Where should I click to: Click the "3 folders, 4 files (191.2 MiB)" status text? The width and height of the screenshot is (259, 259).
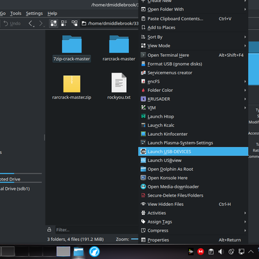[75, 240]
